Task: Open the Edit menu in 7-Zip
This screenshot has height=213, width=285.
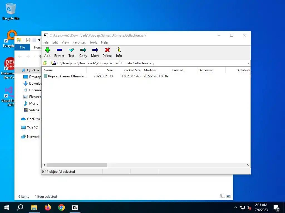Action: coord(55,42)
